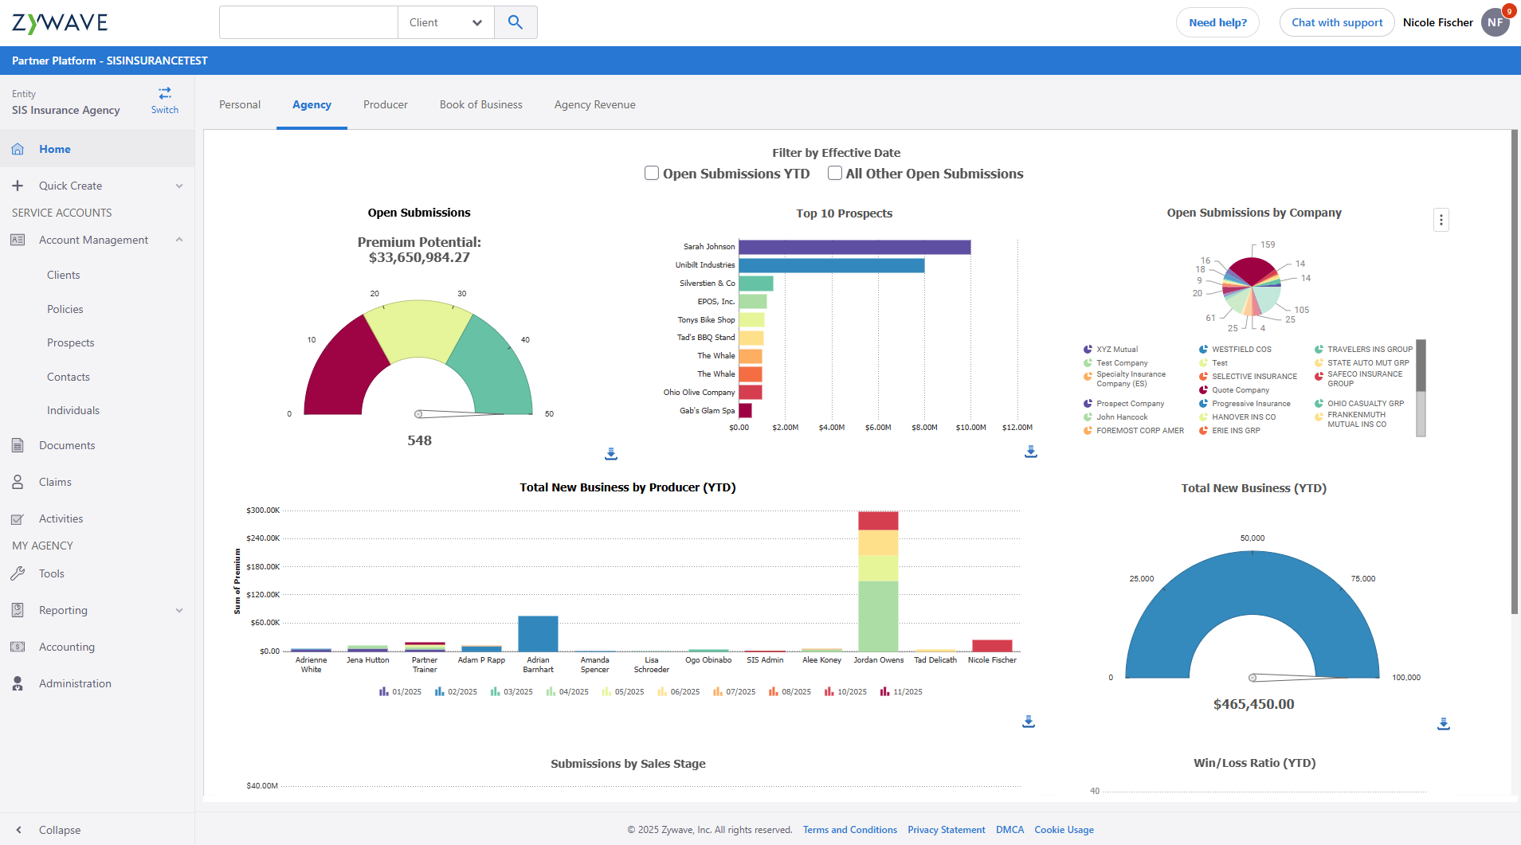Check the All Other Open Submissions checkbox
The height and width of the screenshot is (845, 1521).
pyautogui.click(x=835, y=173)
